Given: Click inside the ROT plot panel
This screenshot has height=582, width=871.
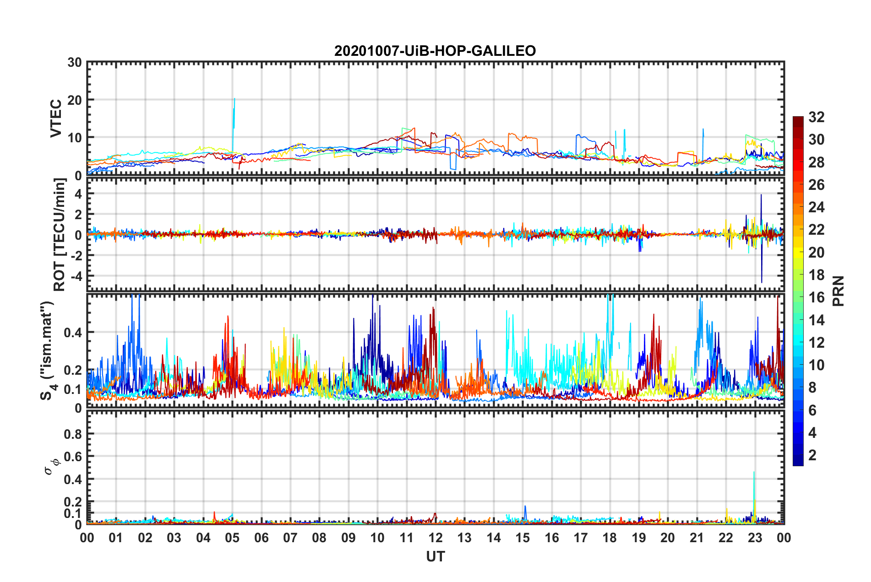Looking at the screenshot, I should [x=435, y=235].
